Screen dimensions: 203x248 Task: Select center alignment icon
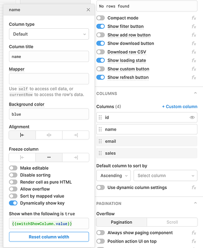click(x=49, y=135)
